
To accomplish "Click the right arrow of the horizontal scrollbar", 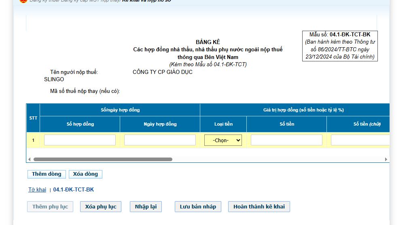I will click(386, 160).
